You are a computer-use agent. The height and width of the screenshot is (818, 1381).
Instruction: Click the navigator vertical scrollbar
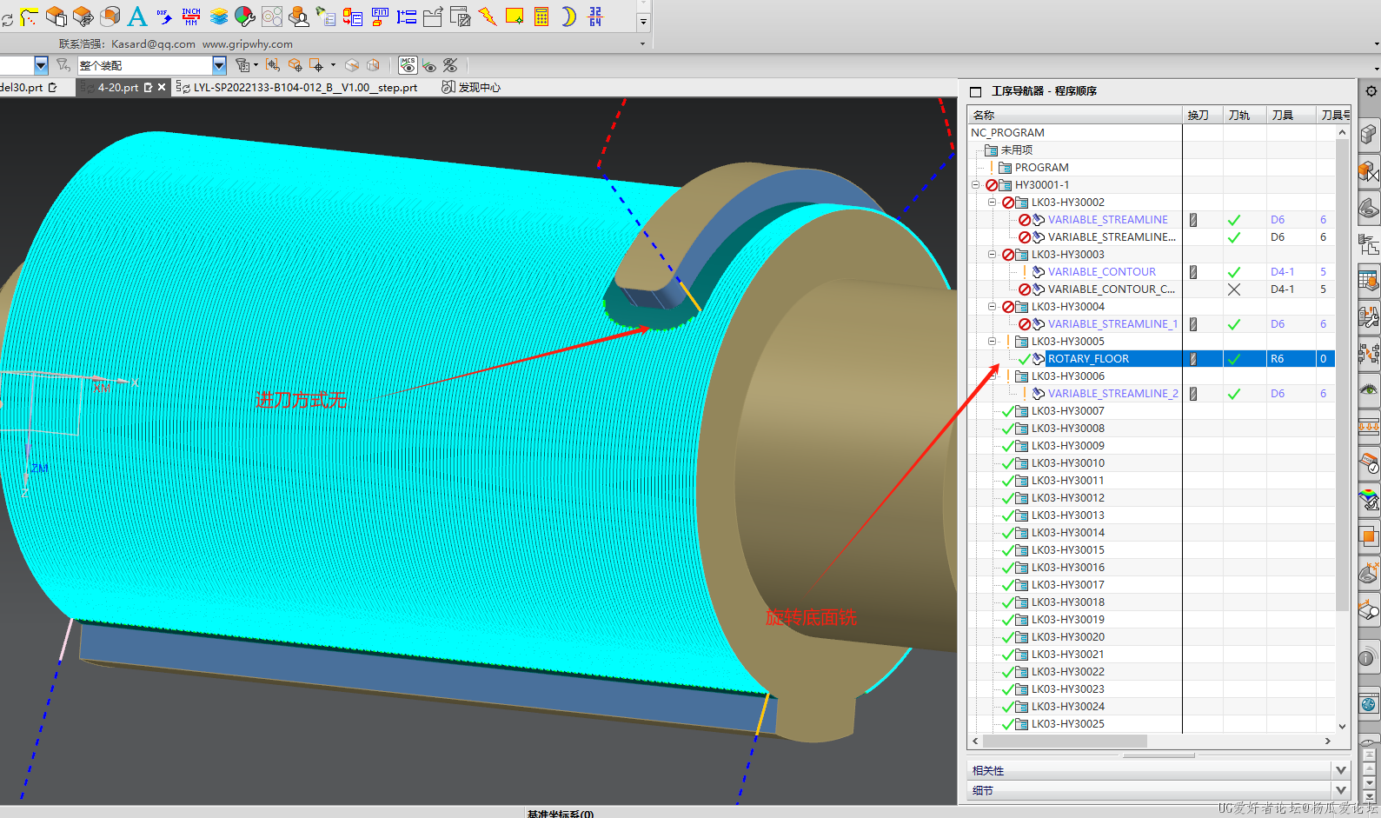coord(1342,374)
